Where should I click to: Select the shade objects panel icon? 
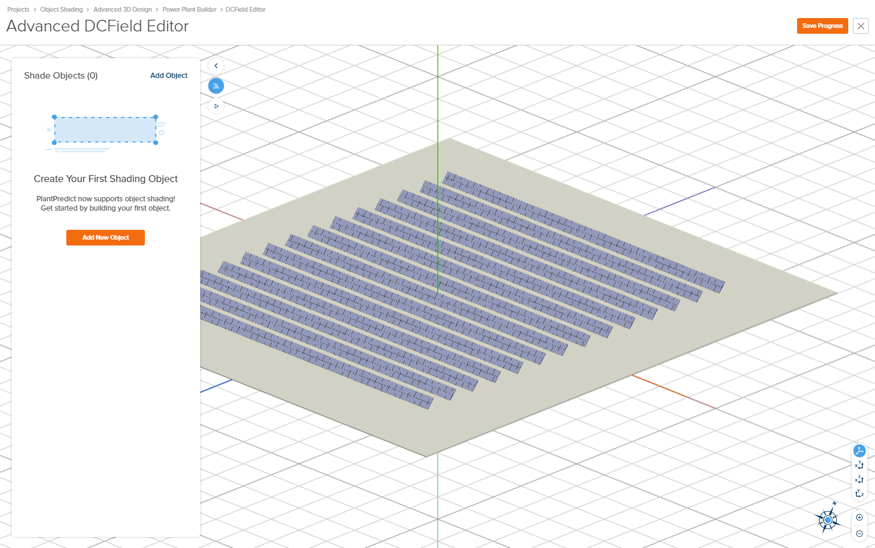point(216,86)
